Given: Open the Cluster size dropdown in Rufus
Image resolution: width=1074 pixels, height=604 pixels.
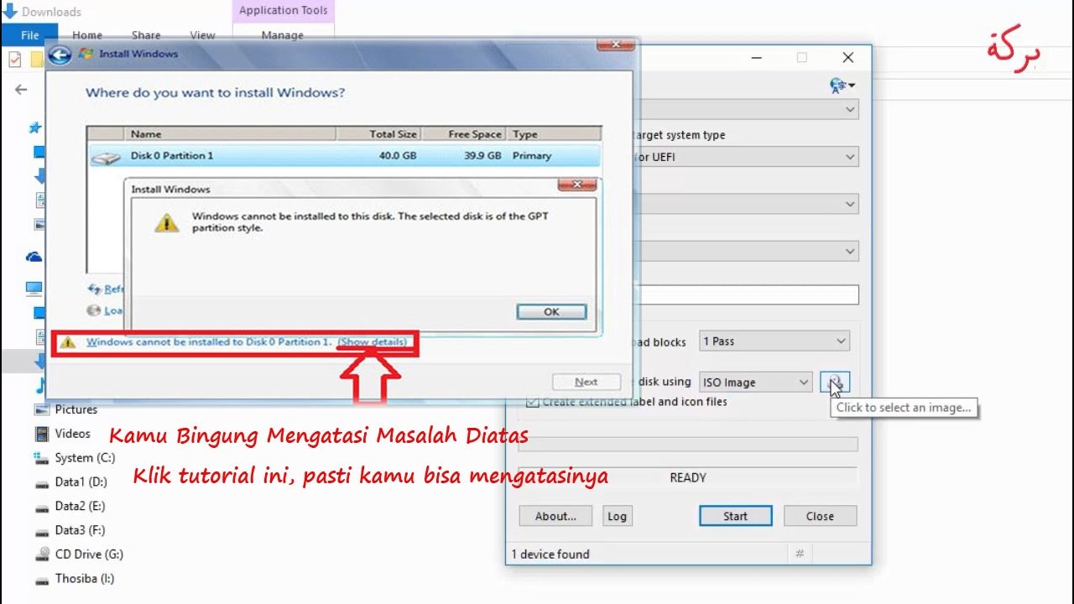Looking at the screenshot, I should [x=747, y=251].
